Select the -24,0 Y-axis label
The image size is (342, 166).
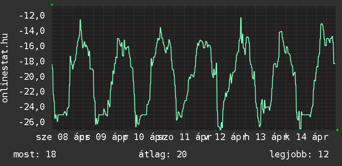click(32, 107)
